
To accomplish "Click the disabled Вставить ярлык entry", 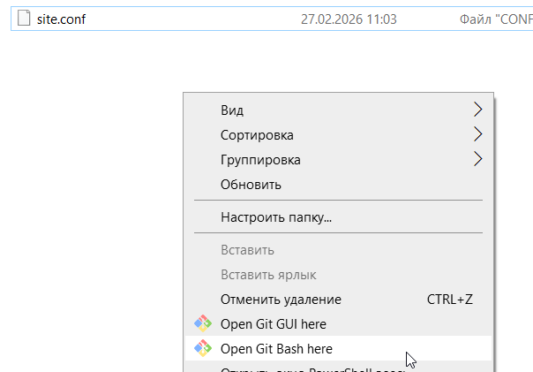I will click(338, 275).
